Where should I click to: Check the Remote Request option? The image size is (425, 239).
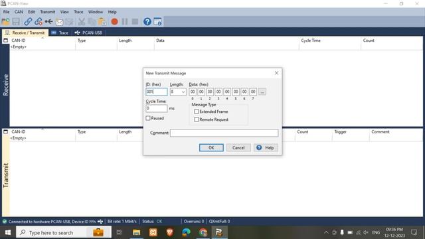pos(197,119)
